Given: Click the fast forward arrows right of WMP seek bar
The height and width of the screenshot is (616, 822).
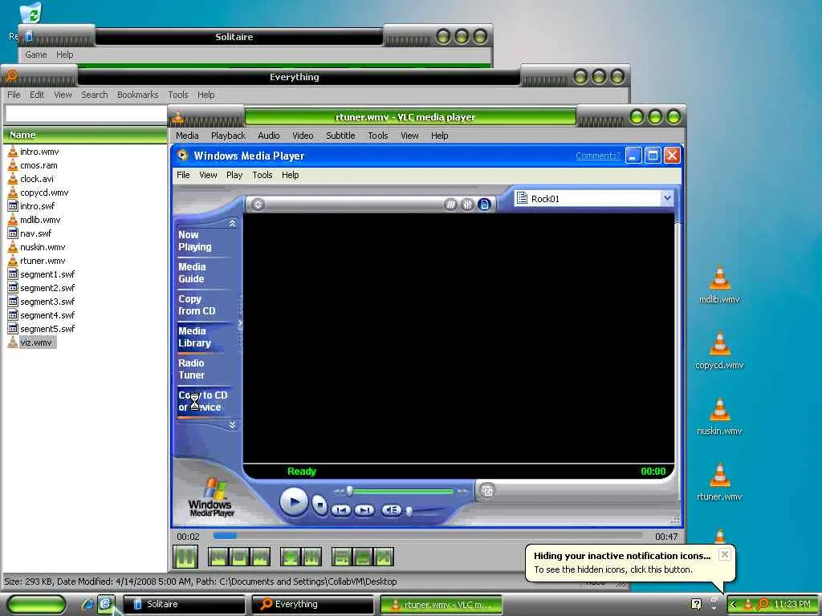Looking at the screenshot, I should 462,492.
